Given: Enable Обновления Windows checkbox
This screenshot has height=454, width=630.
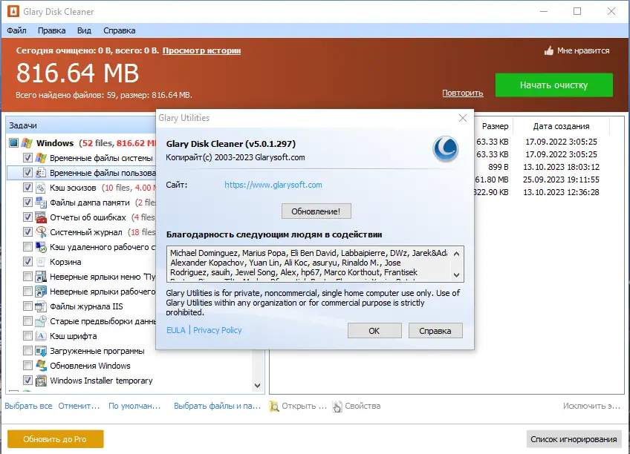Looking at the screenshot, I should 27,366.
